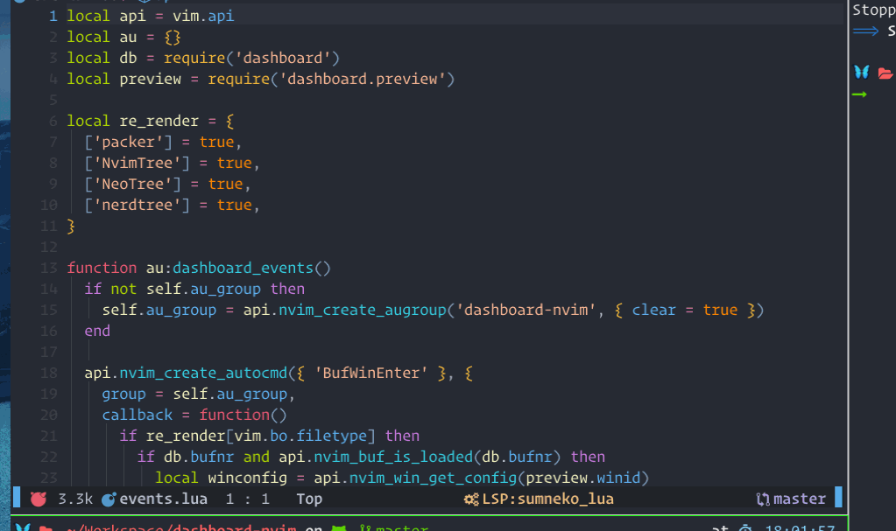Select the gear icon before the LSP indicator

click(x=471, y=499)
